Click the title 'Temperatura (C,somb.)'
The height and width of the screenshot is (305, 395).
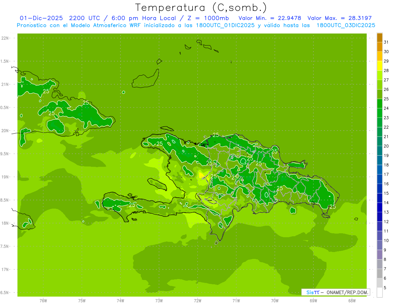pyautogui.click(x=201, y=8)
